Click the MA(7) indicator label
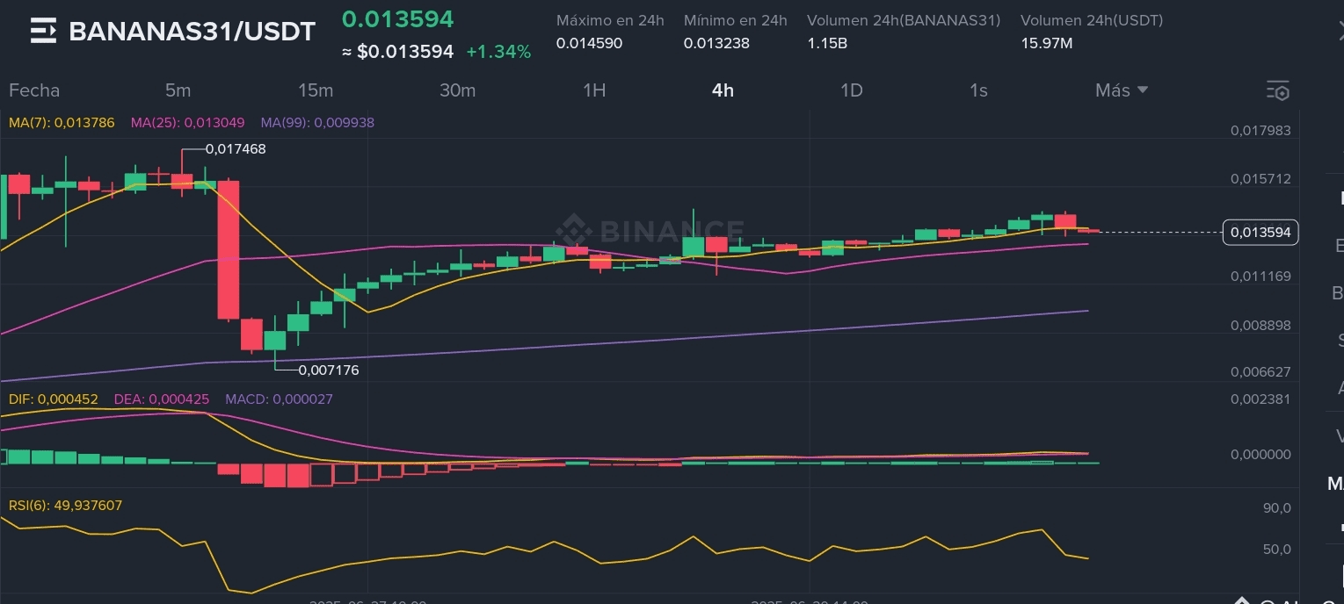Viewport: 1344px width, 604px height. coord(62,123)
